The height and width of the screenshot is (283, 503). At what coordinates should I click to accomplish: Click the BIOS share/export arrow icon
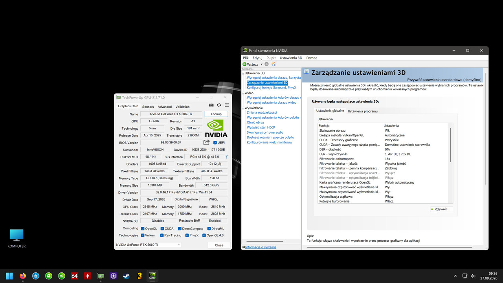click(x=207, y=142)
